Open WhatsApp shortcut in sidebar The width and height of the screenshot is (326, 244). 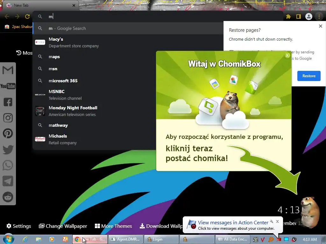coord(8,165)
